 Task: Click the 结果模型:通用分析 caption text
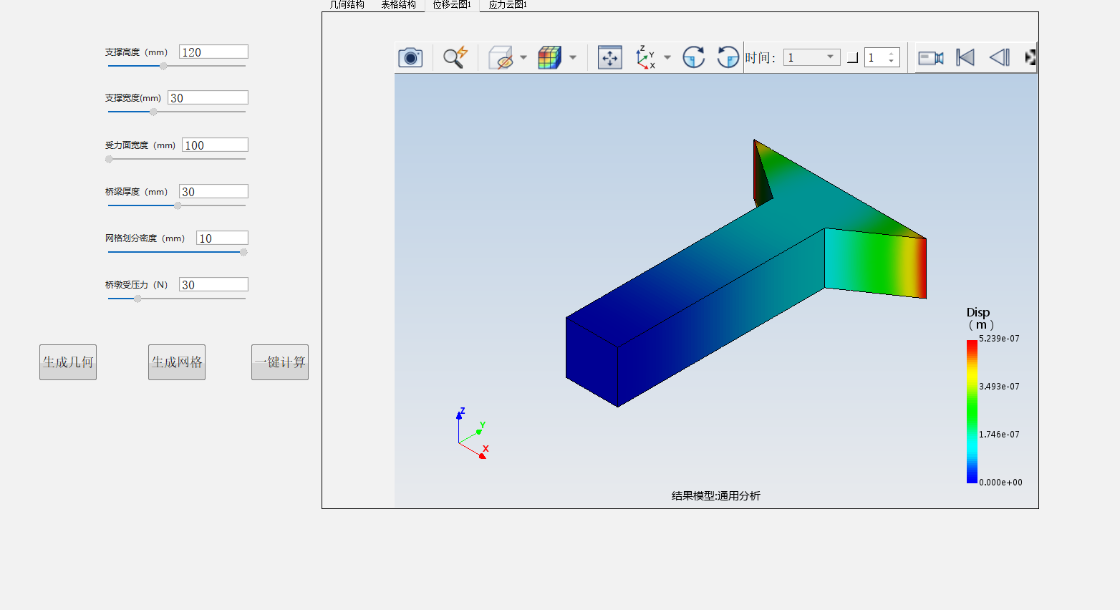point(716,495)
